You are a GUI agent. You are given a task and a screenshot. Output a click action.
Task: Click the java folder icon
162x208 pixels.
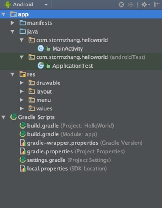coord(22,31)
